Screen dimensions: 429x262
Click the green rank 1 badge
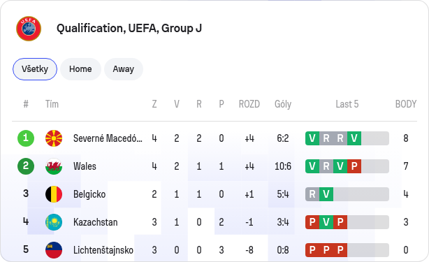tap(26, 138)
